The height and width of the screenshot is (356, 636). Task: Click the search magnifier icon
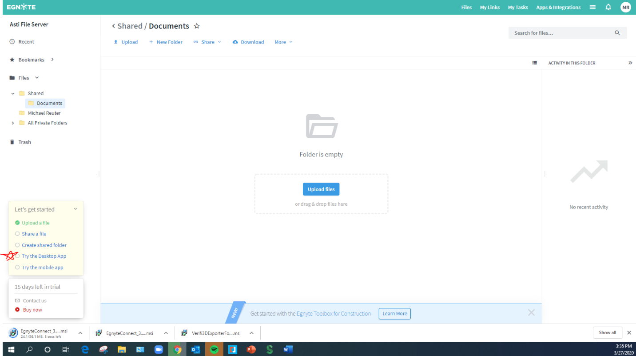tap(617, 33)
